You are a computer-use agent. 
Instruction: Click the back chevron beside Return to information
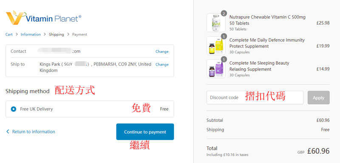[x=8, y=132]
